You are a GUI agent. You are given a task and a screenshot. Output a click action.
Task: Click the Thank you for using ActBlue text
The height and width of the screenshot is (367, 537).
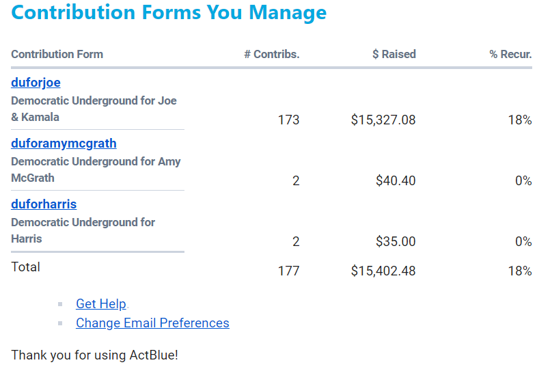94,355
